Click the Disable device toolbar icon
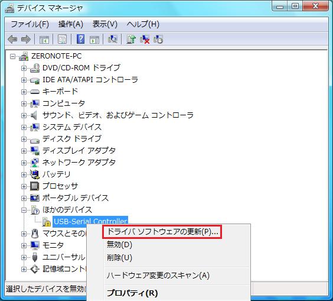The height and width of the screenshot is (301, 333). 158,40
